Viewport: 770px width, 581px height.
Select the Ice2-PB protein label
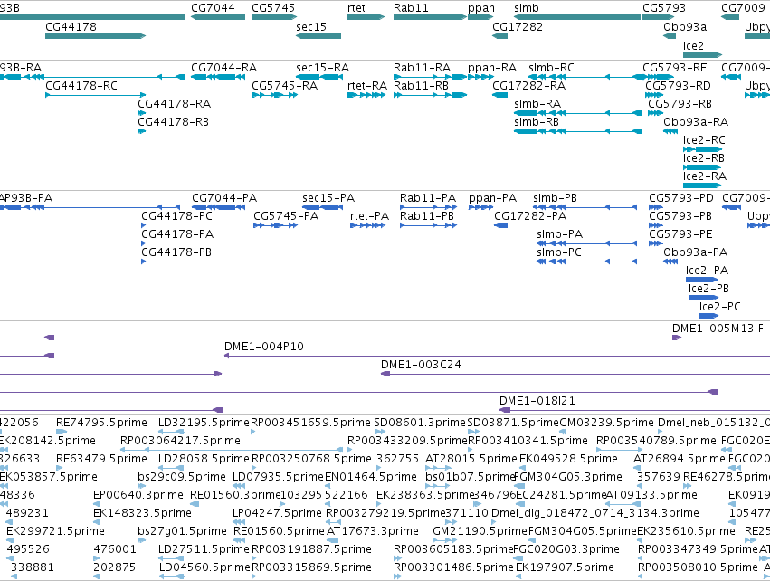tap(708, 289)
